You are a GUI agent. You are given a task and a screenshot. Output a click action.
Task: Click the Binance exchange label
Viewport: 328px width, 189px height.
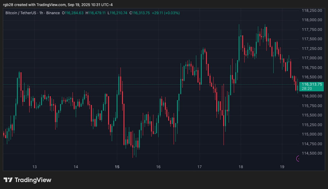[52, 13]
